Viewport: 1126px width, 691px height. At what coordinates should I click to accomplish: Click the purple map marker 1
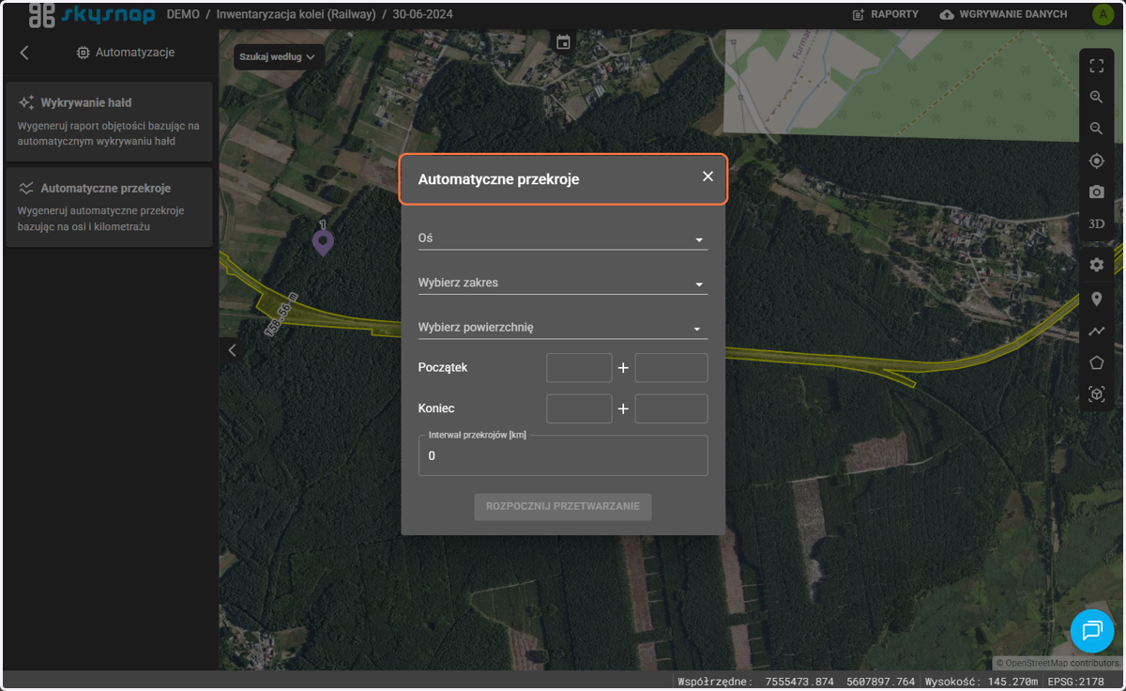323,241
